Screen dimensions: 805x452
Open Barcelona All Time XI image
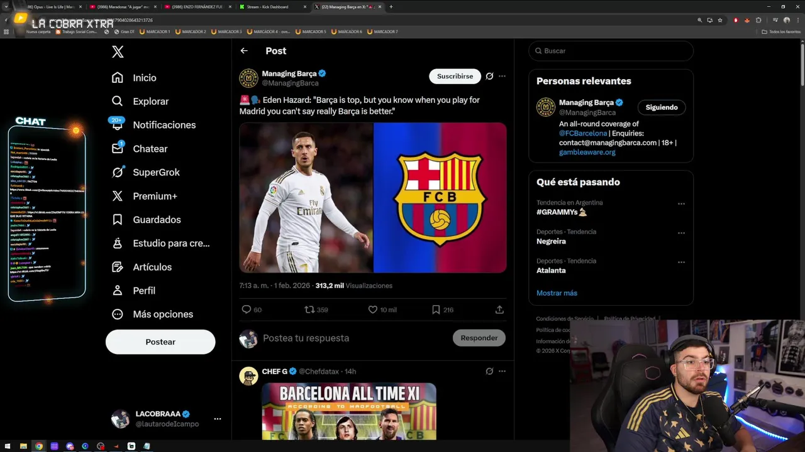tap(349, 411)
